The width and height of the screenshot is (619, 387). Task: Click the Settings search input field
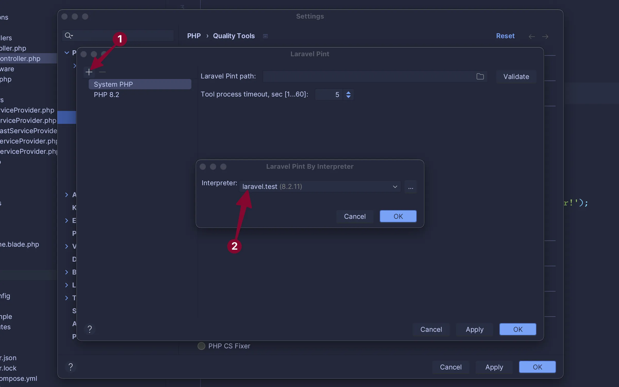(x=118, y=36)
